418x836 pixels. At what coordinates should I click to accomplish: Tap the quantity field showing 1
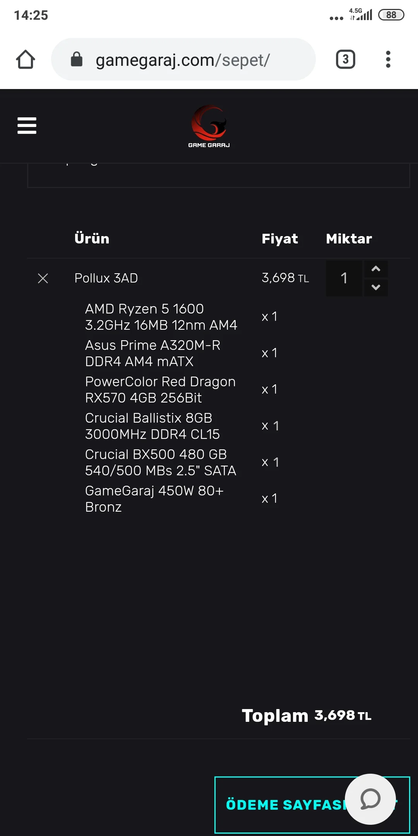(344, 278)
